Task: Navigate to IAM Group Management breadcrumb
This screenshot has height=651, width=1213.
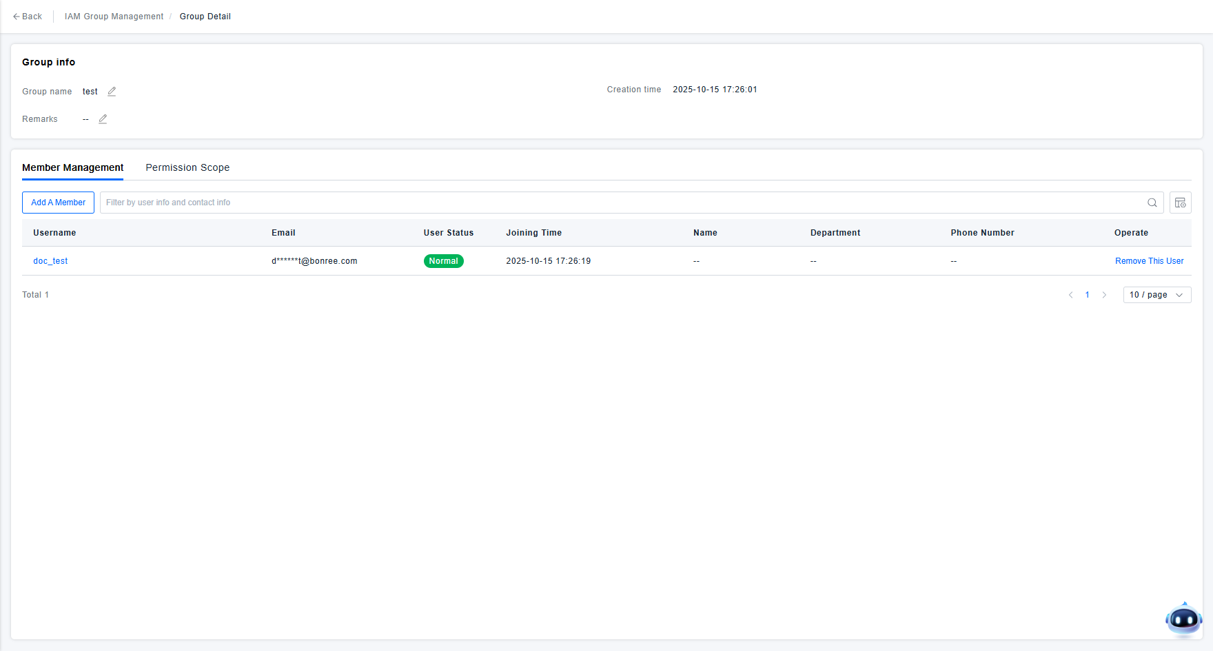Action: pyautogui.click(x=114, y=17)
